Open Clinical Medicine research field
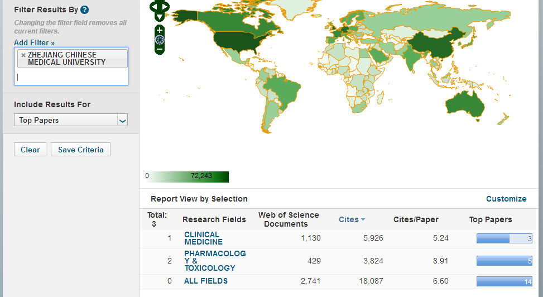543x297 pixels. pos(203,238)
